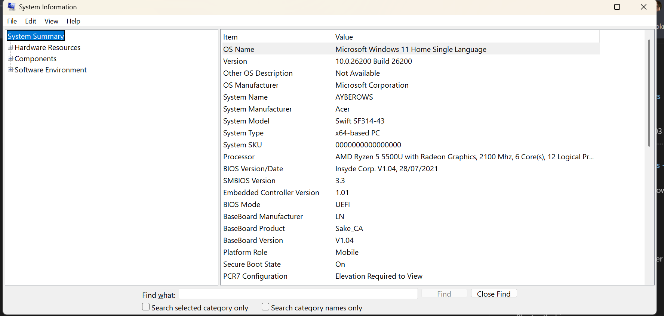Viewport: 664px width, 316px height.
Task: Click the value Microsoft Windows 11 Home Single Language
Action: click(411, 49)
